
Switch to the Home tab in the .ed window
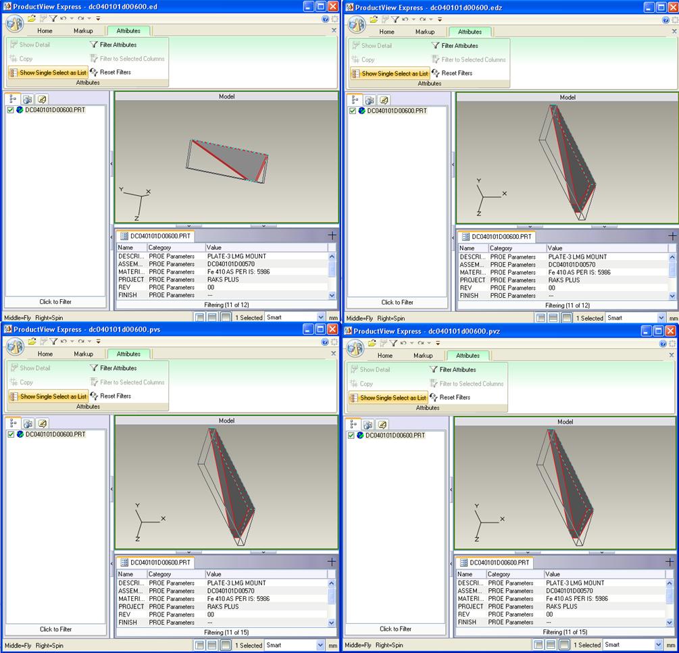(x=45, y=30)
